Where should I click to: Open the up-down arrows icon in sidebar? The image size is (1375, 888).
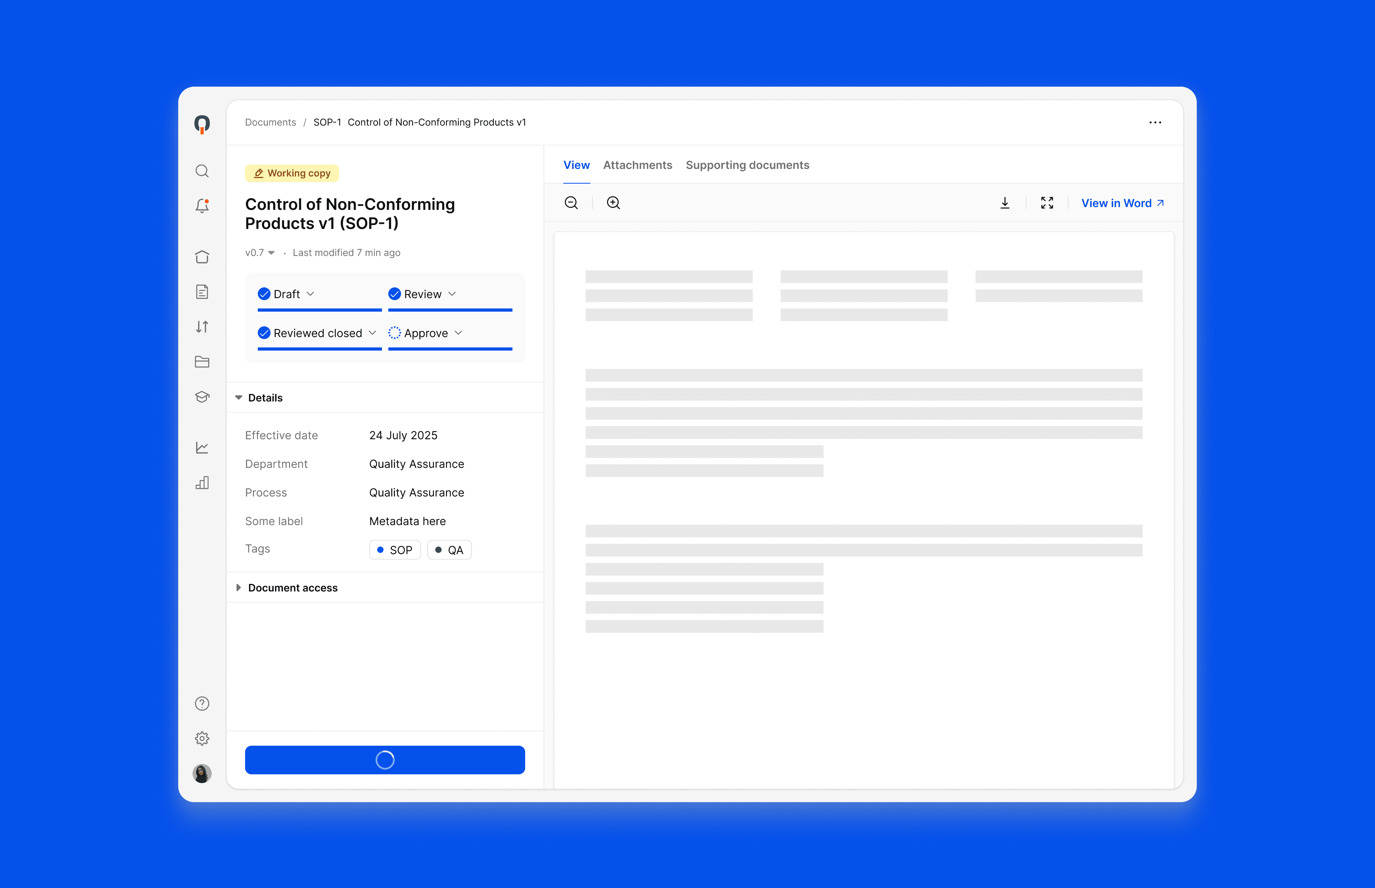tap(202, 327)
